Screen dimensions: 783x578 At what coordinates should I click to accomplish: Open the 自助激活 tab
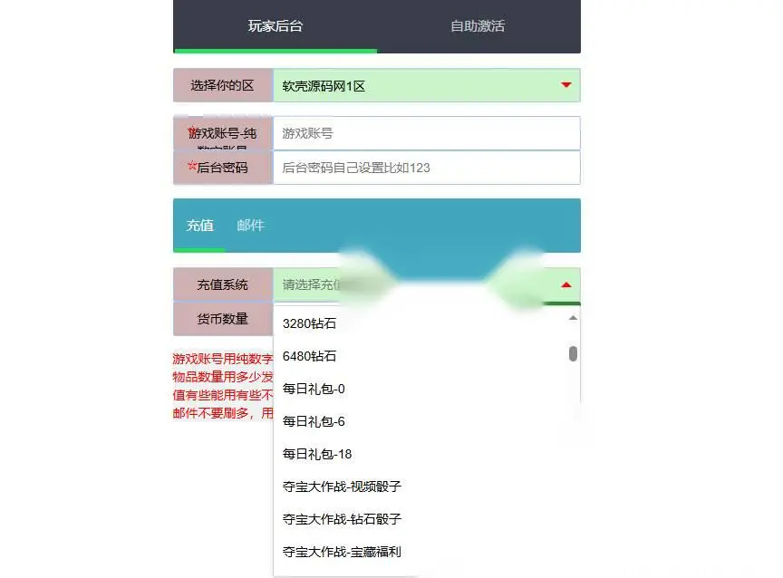pos(478,26)
